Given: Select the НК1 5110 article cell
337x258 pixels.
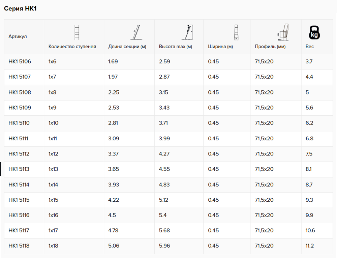Looking at the screenshot, I should click(19, 123).
